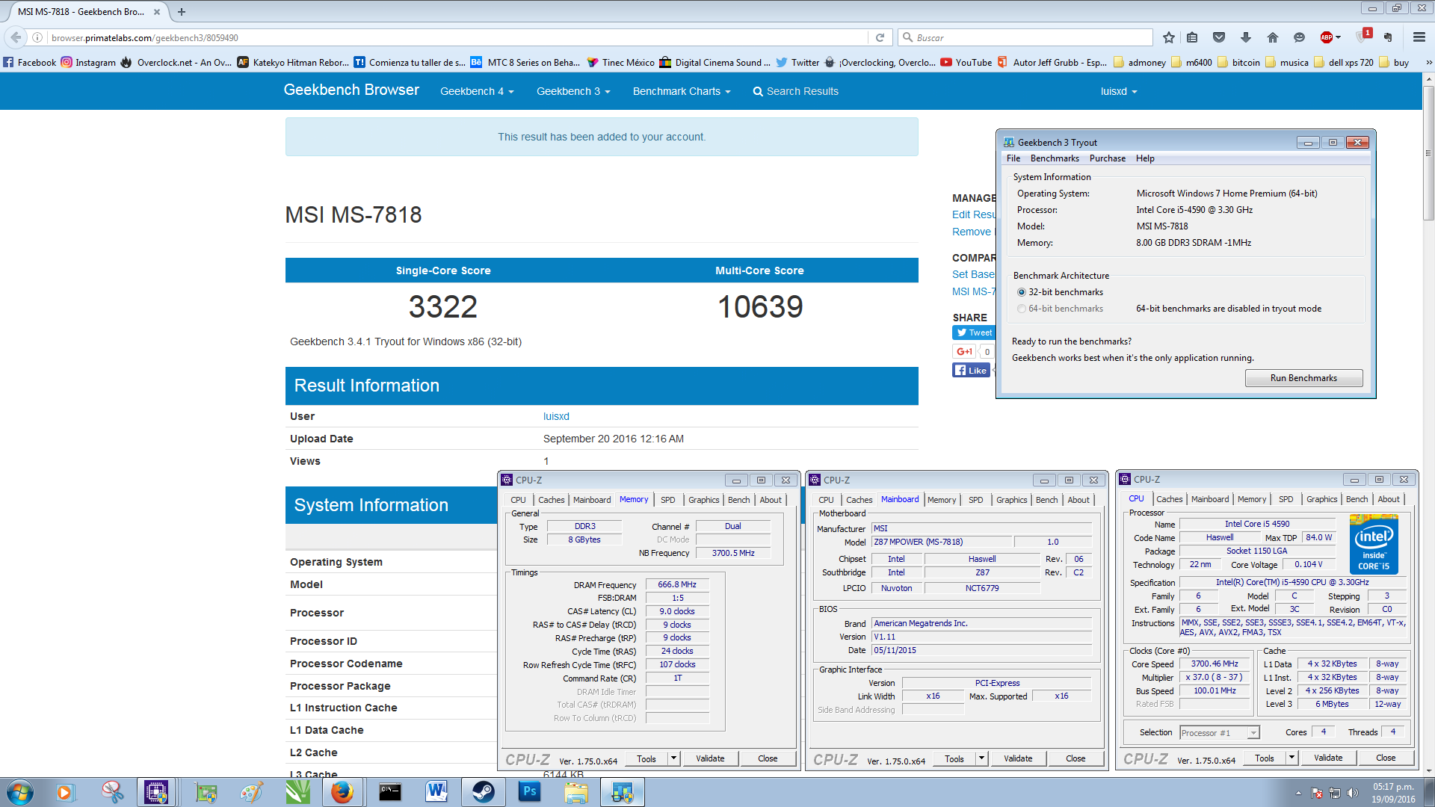Image resolution: width=1435 pixels, height=807 pixels.
Task: Open Snipping Tool from taskbar
Action: click(x=112, y=792)
